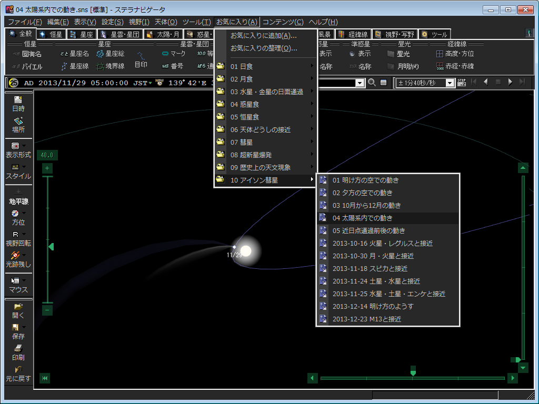Toggle 星座線 constellation lines
539x404 pixels.
coord(75,66)
